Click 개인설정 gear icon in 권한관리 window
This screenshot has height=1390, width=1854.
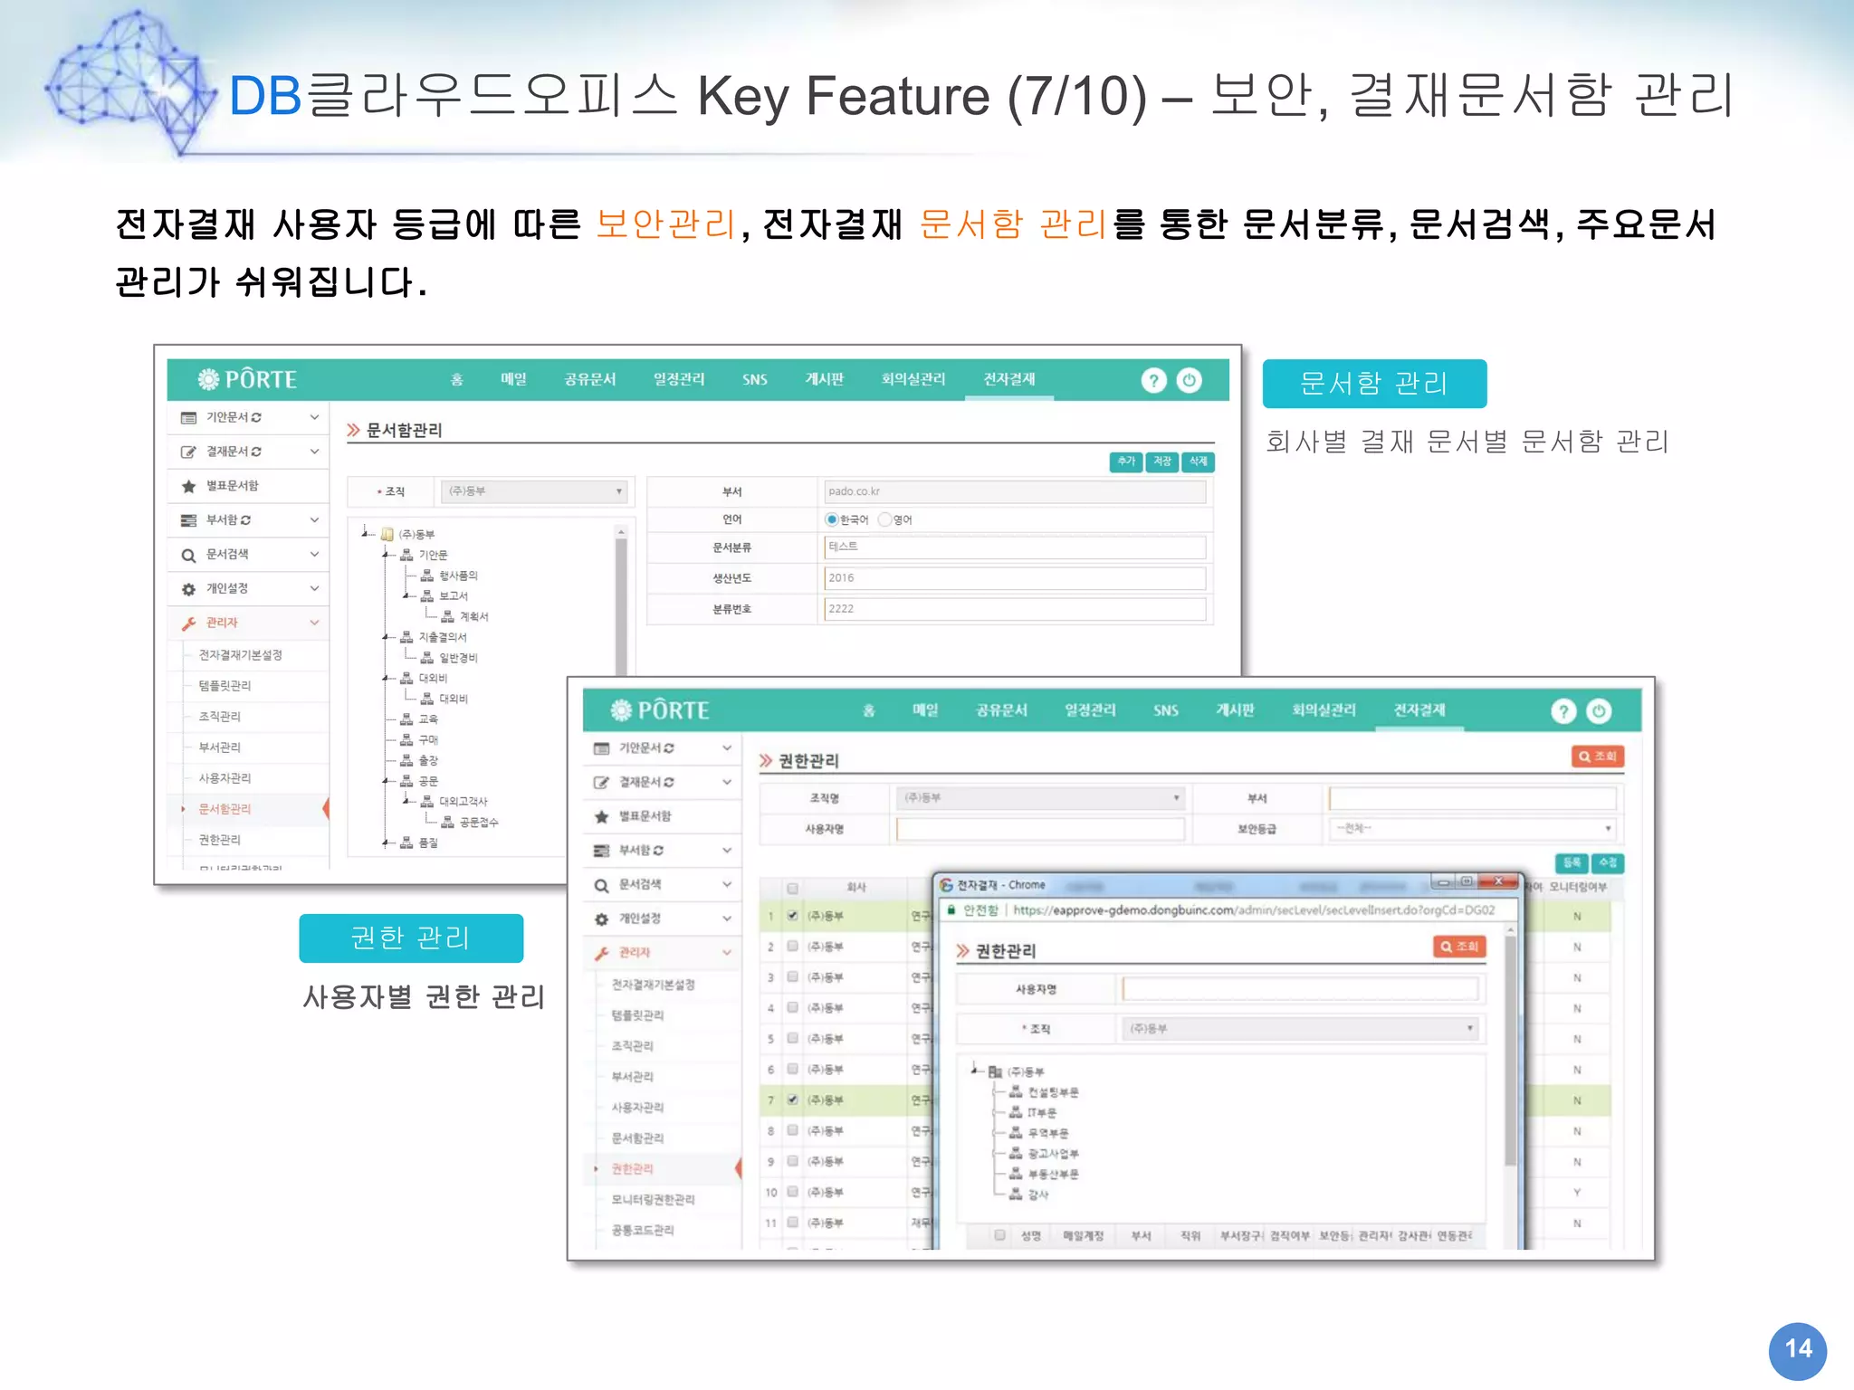[x=601, y=919]
